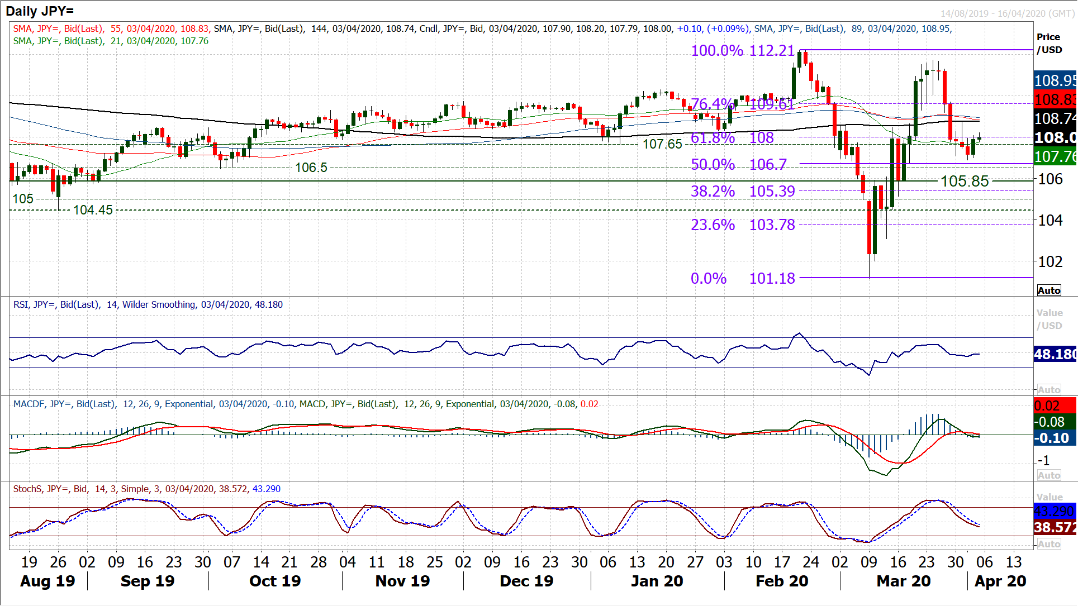This screenshot has width=1078, height=606.
Task: Click the Stochastic 38.572 value tag
Action: click(x=1055, y=527)
